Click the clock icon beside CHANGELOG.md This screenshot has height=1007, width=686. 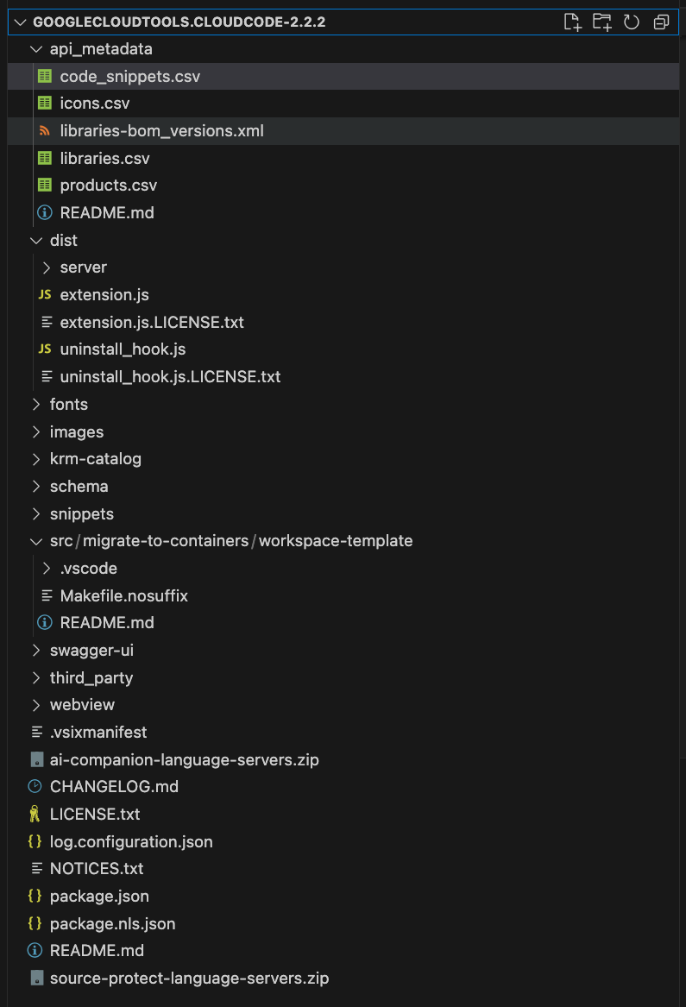tap(35, 786)
